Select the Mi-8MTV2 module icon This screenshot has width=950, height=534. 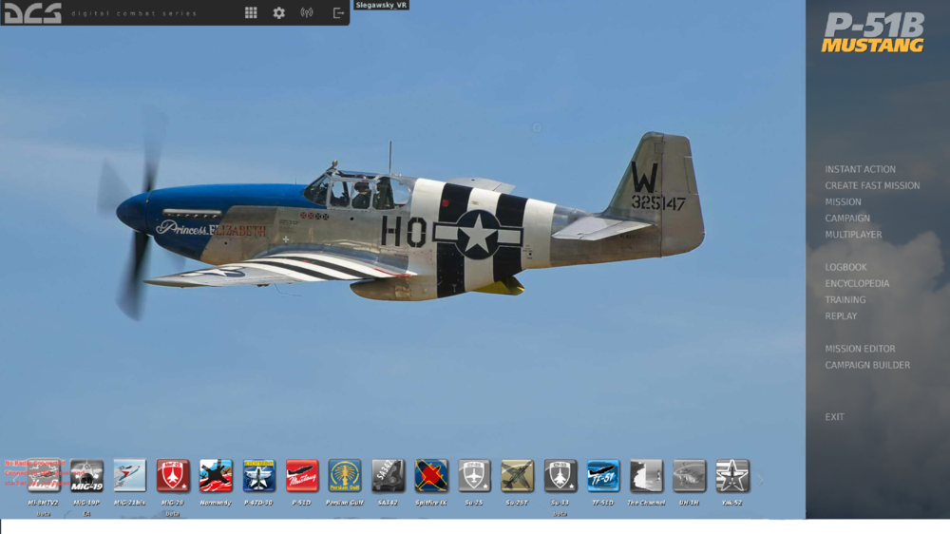(44, 475)
